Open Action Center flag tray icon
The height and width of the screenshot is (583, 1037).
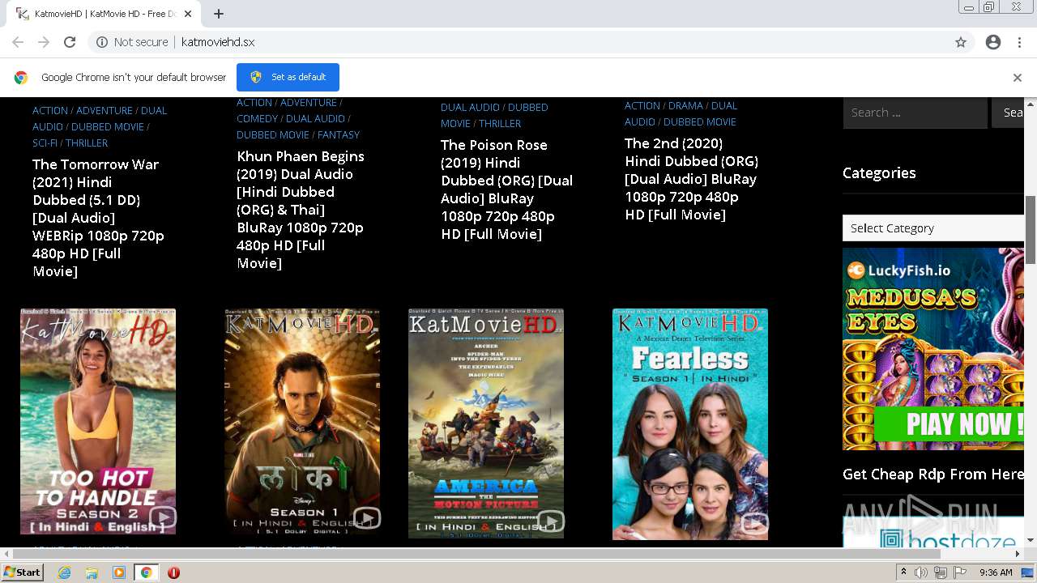(x=961, y=572)
